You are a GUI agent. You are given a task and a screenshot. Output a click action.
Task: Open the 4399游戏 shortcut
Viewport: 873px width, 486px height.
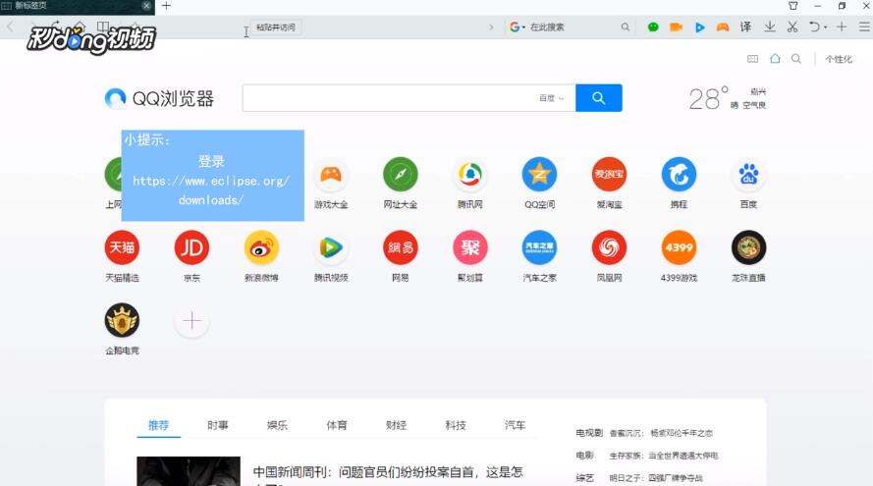coord(679,247)
